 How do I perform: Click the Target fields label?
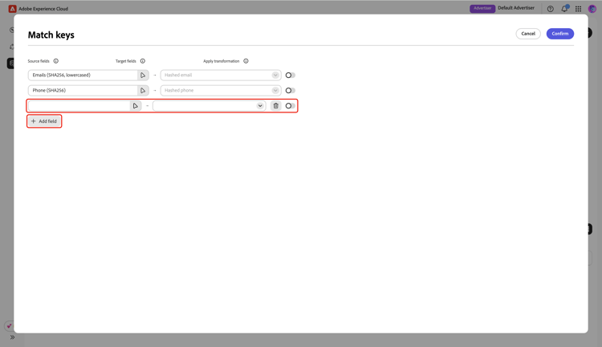tap(125, 61)
